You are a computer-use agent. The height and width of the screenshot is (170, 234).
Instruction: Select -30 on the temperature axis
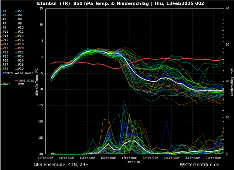coord(41,154)
